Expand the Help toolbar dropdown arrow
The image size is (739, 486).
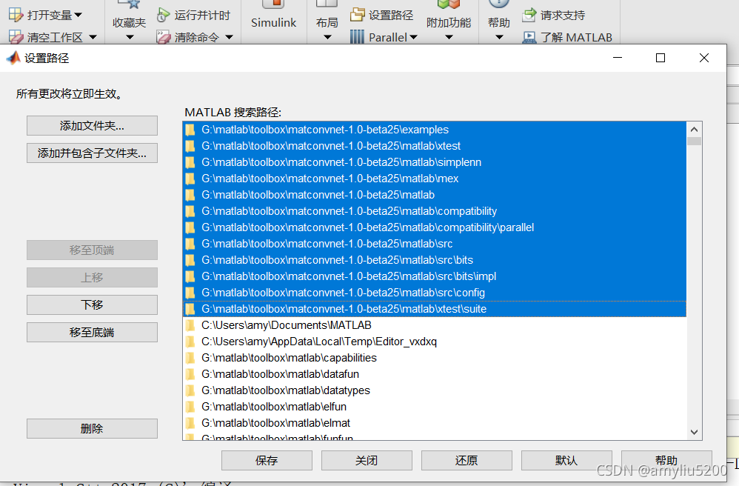pyautogui.click(x=499, y=37)
